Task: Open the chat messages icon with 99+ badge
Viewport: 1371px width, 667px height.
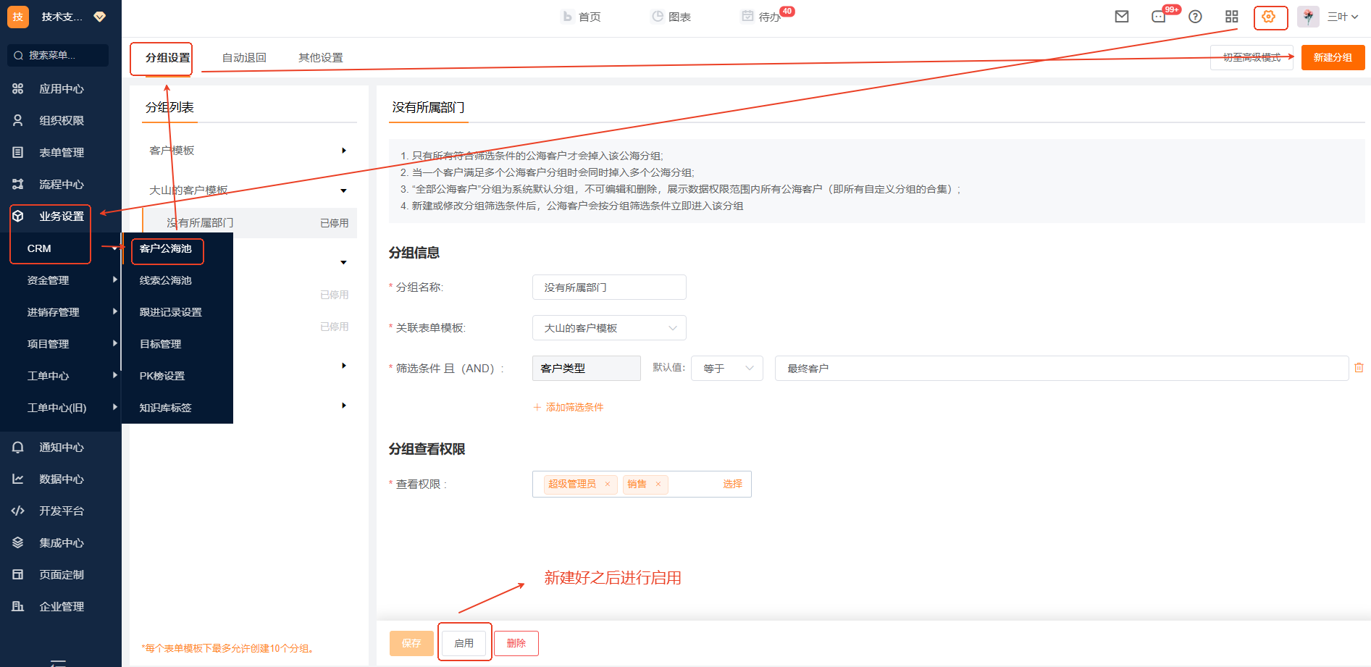Action: click(1160, 17)
